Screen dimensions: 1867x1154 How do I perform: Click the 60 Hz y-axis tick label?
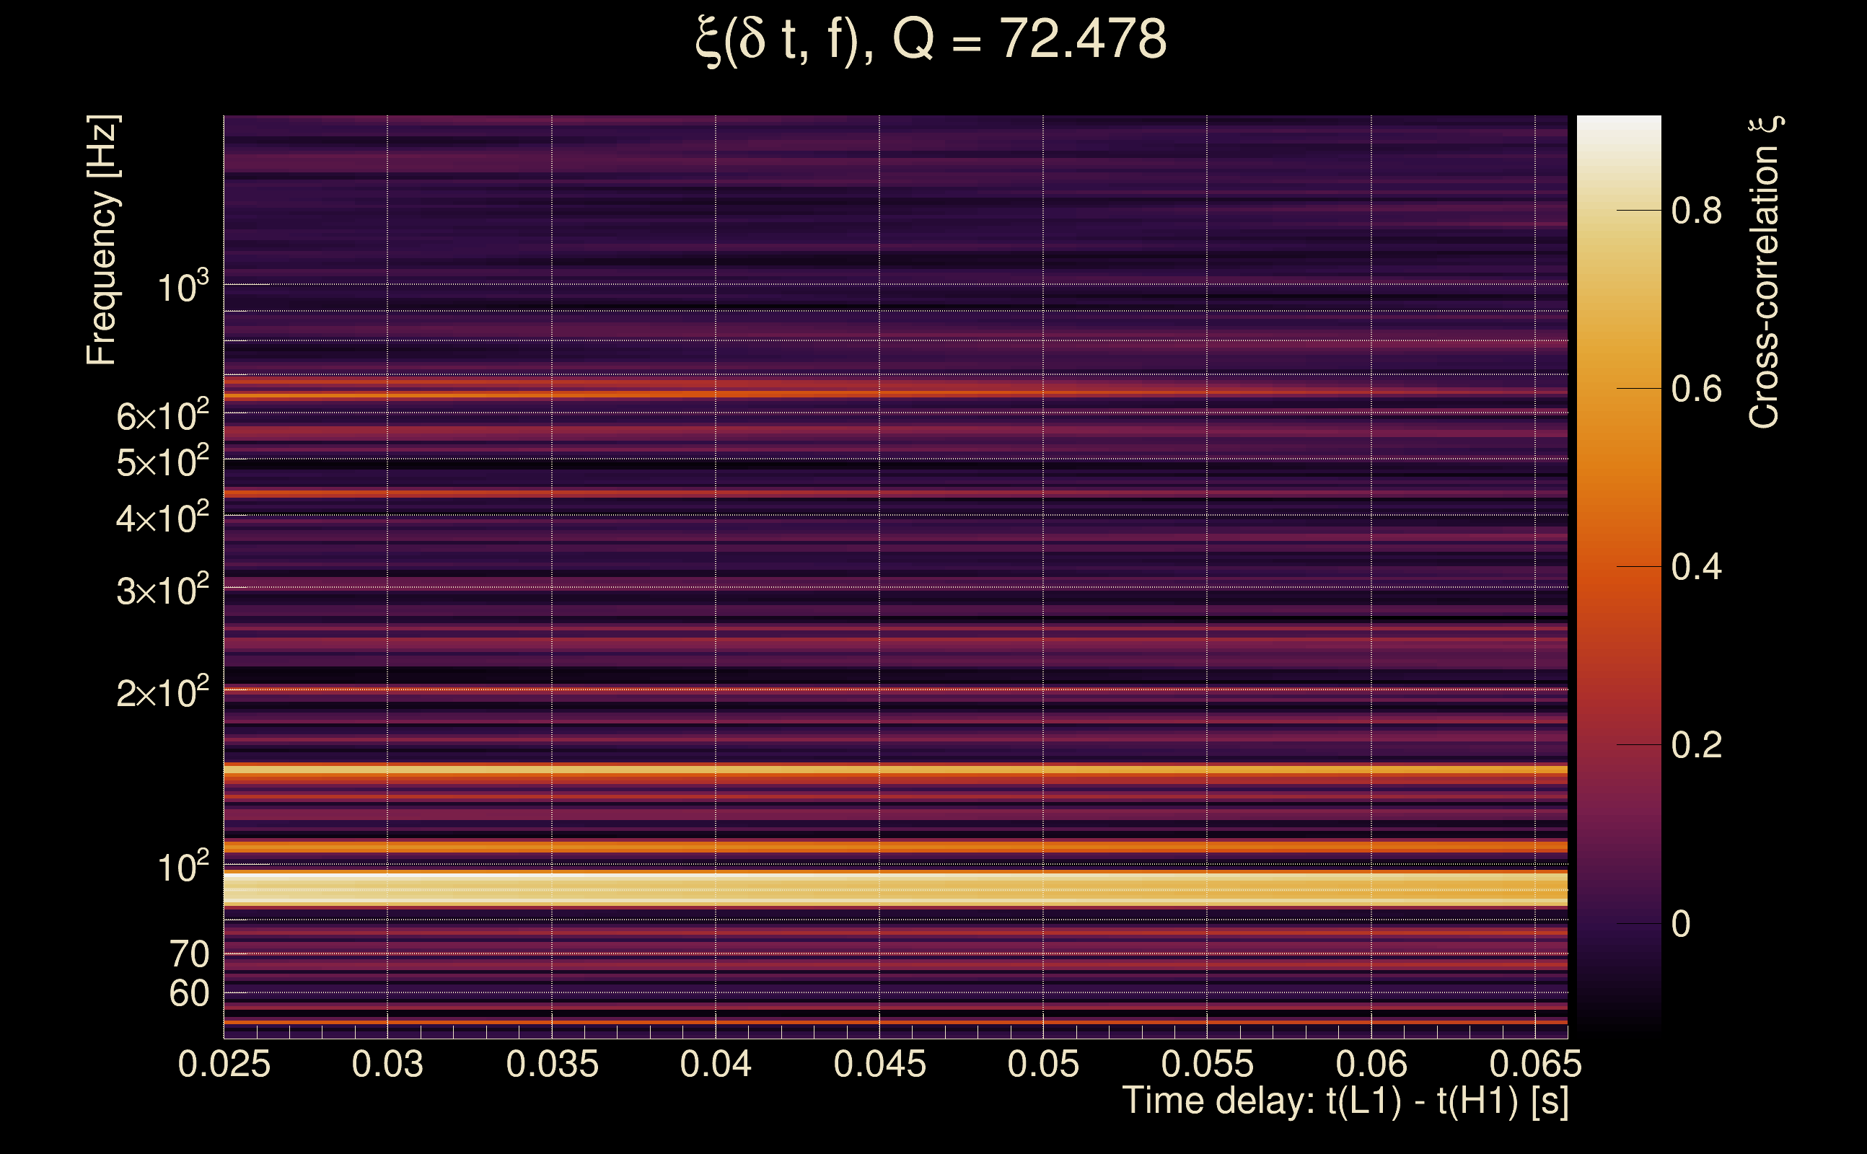[188, 994]
